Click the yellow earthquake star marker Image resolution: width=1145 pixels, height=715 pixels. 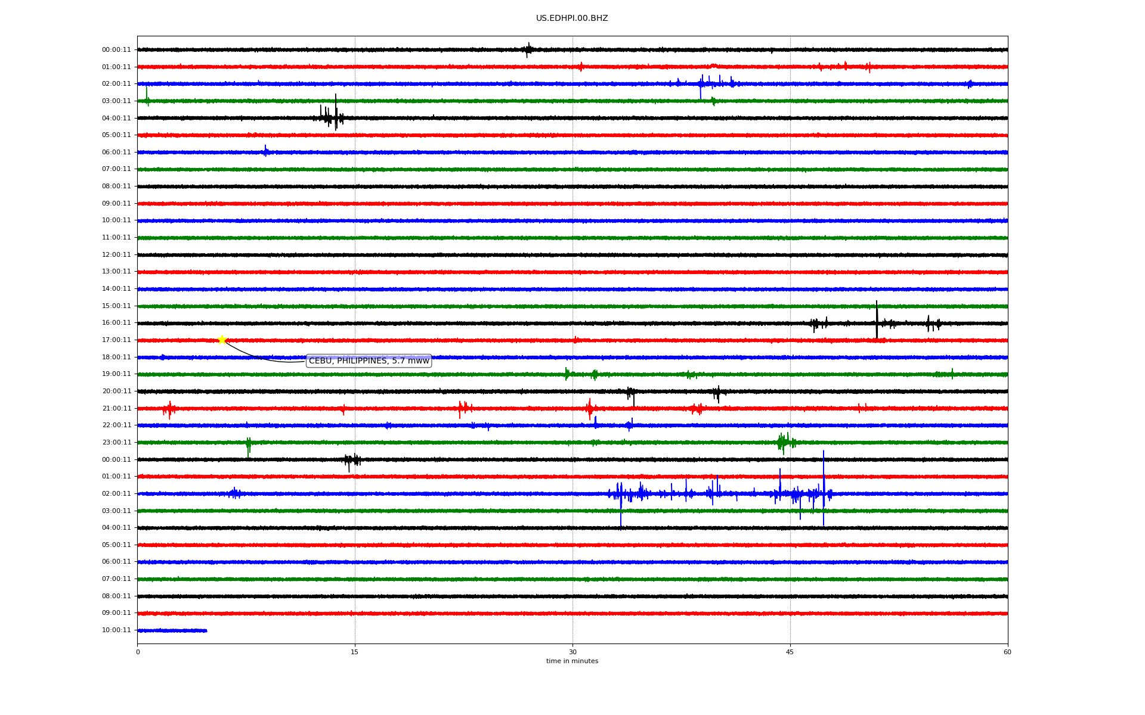coord(222,340)
